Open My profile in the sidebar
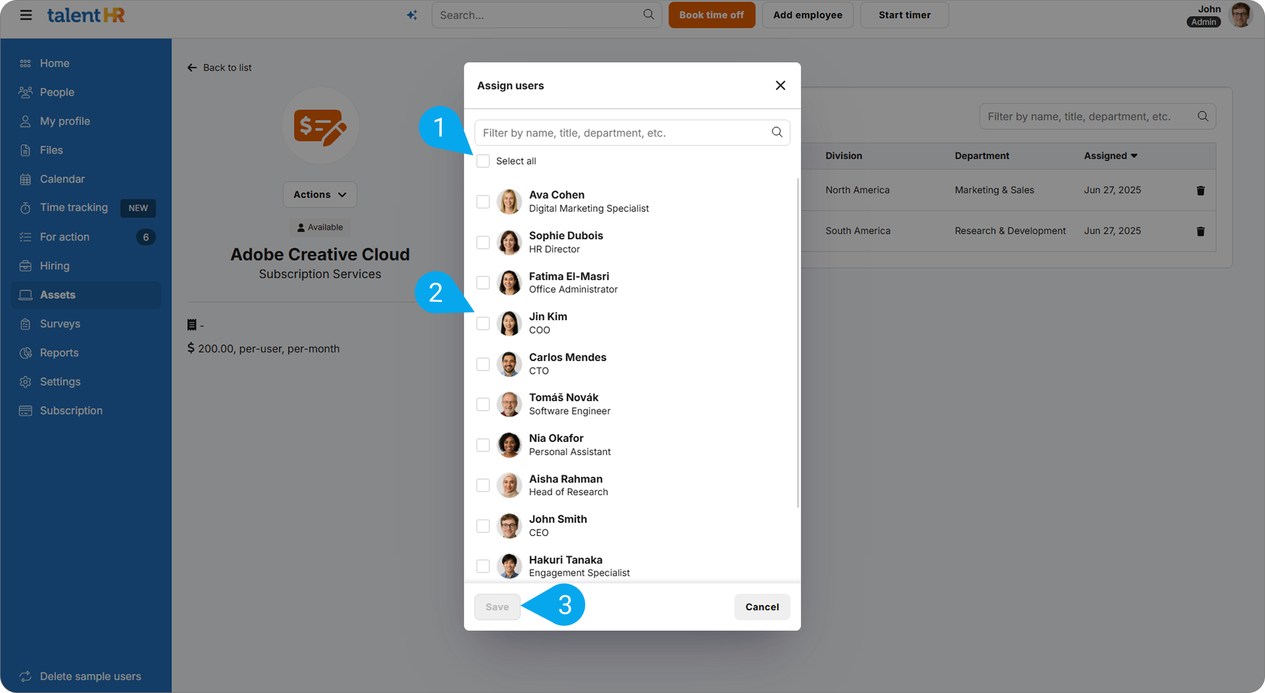 [x=86, y=121]
